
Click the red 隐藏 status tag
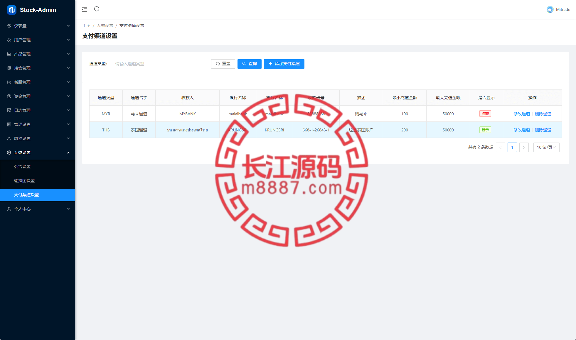(x=485, y=114)
